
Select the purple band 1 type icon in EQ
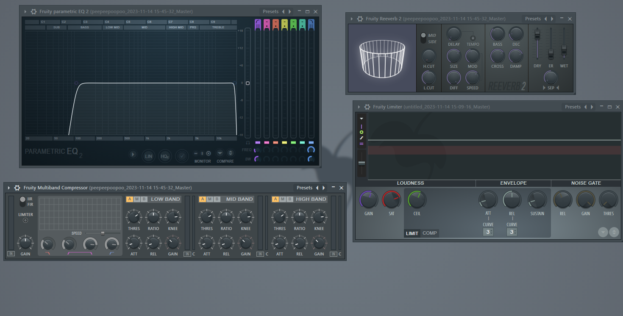point(258,24)
